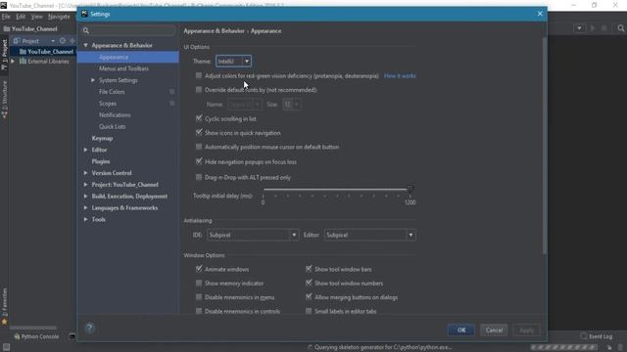
Task: Toggle red-green vision deficiency color adjustment
Action: pos(199,75)
